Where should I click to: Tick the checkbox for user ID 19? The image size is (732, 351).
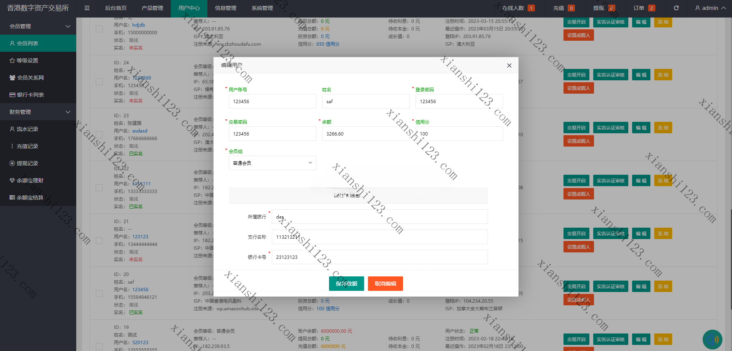coord(99,346)
